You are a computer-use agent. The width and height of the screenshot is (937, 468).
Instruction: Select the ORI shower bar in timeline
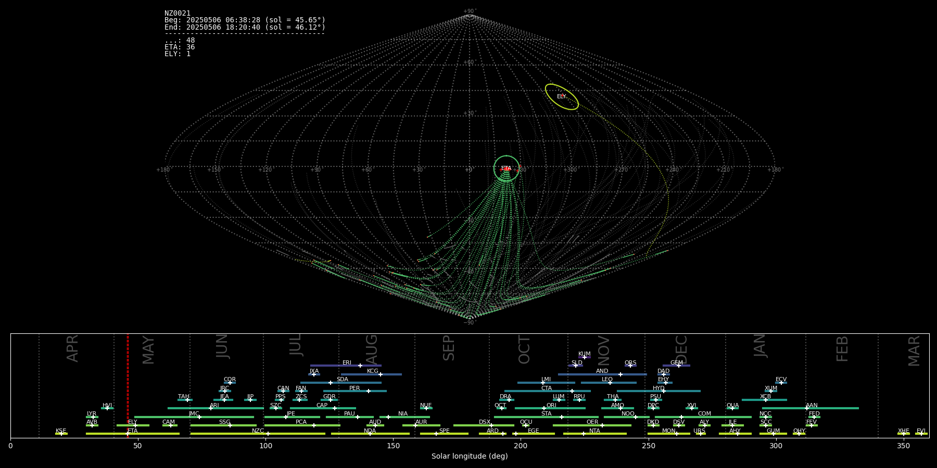(x=550, y=408)
